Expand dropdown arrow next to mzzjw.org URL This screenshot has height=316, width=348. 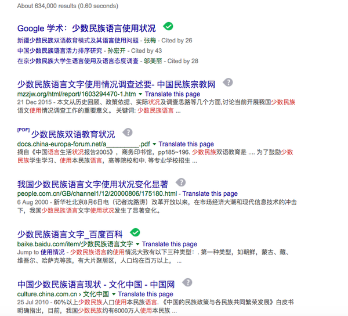tap(140, 94)
